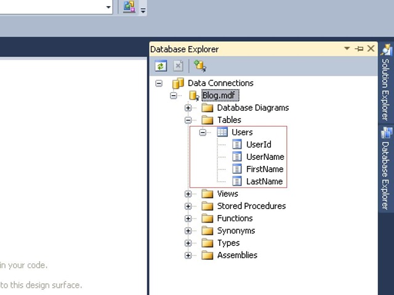Image resolution: width=394 pixels, height=295 pixels.
Task: Click the Database Explorer side tab icon
Action: click(x=387, y=133)
